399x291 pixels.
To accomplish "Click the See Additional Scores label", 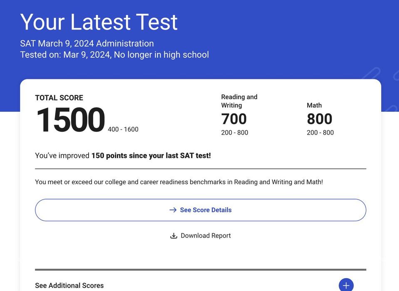I will point(69,286).
